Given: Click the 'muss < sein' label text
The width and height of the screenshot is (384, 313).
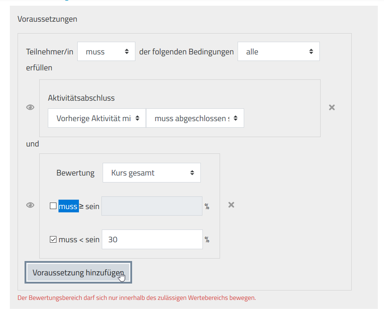Looking at the screenshot, I should point(79,240).
